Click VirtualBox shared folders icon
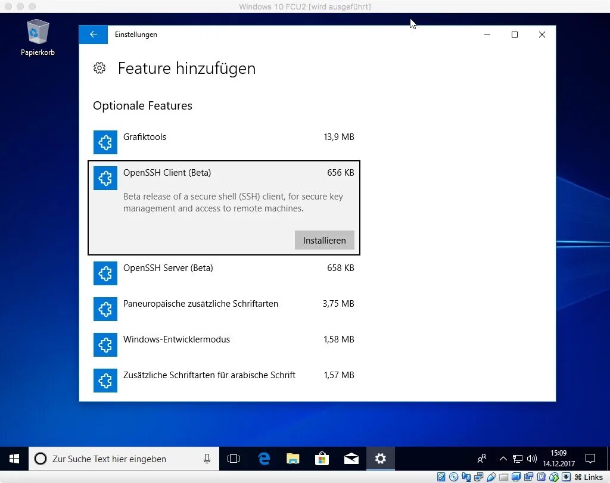The width and height of the screenshot is (610, 483). [504, 477]
